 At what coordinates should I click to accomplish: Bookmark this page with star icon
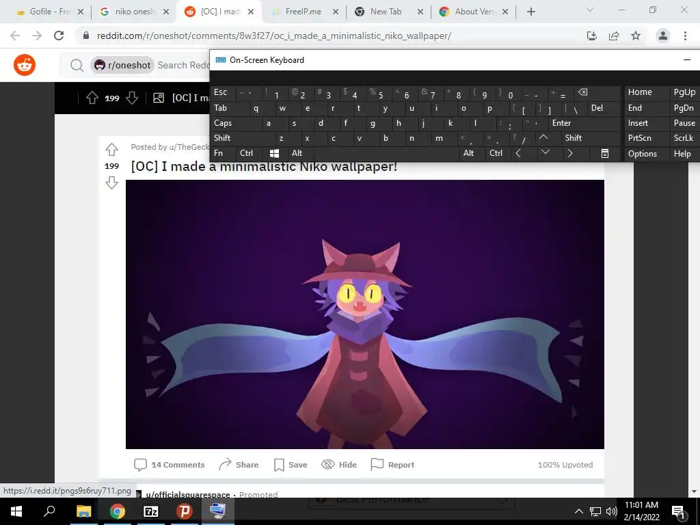(x=636, y=36)
